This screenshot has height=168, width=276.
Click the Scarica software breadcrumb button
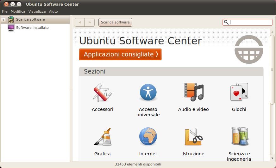[115, 23]
